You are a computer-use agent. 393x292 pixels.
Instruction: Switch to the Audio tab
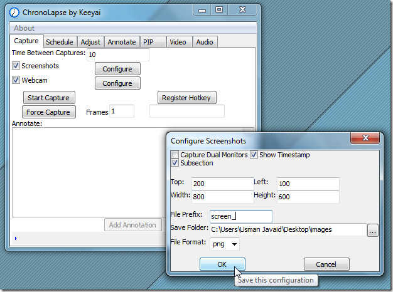coord(205,42)
